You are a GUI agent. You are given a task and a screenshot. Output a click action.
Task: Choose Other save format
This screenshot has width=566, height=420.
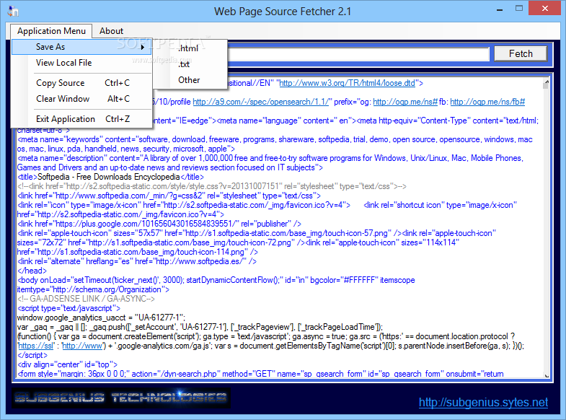pyautogui.click(x=189, y=80)
